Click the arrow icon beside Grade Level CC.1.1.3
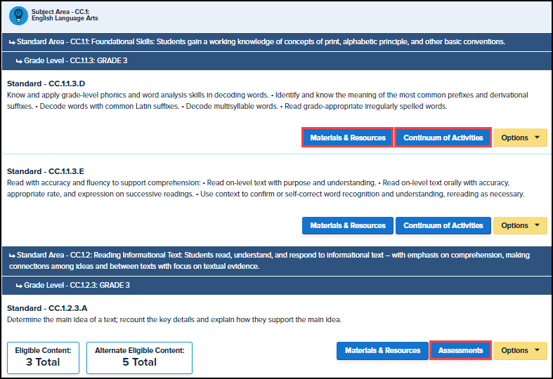 coord(19,60)
